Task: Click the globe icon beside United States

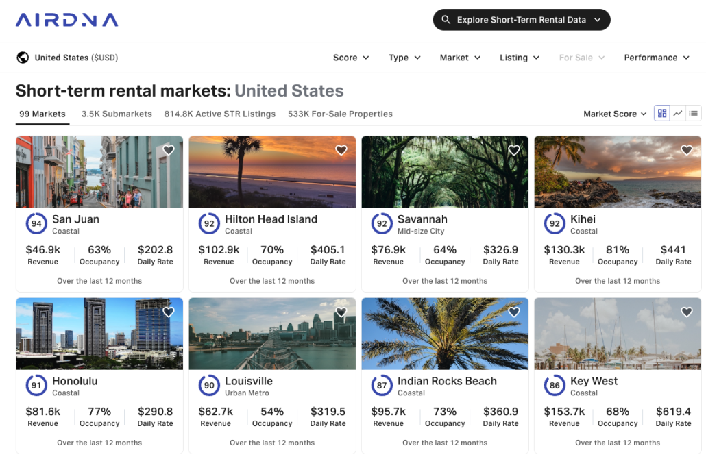Action: pyautogui.click(x=23, y=58)
